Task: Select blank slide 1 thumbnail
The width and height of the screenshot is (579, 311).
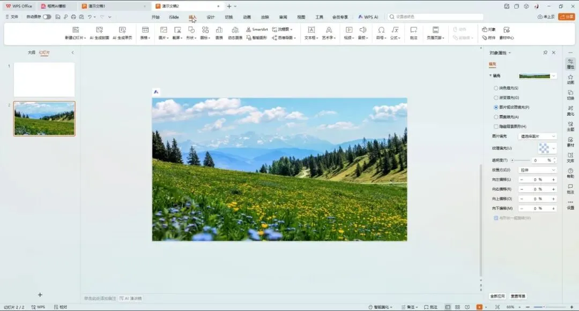Action: pyautogui.click(x=44, y=80)
